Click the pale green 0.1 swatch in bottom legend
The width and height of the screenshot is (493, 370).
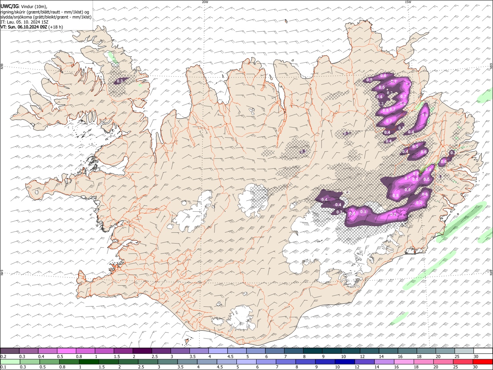pyautogui.click(x=10, y=362)
